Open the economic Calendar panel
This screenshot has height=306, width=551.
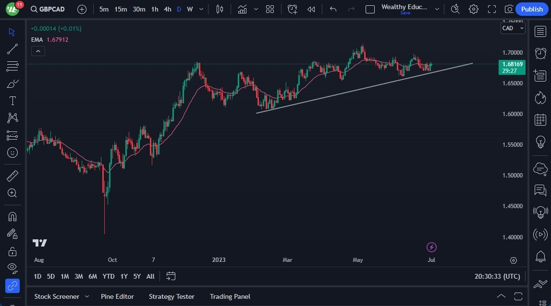click(x=540, y=120)
